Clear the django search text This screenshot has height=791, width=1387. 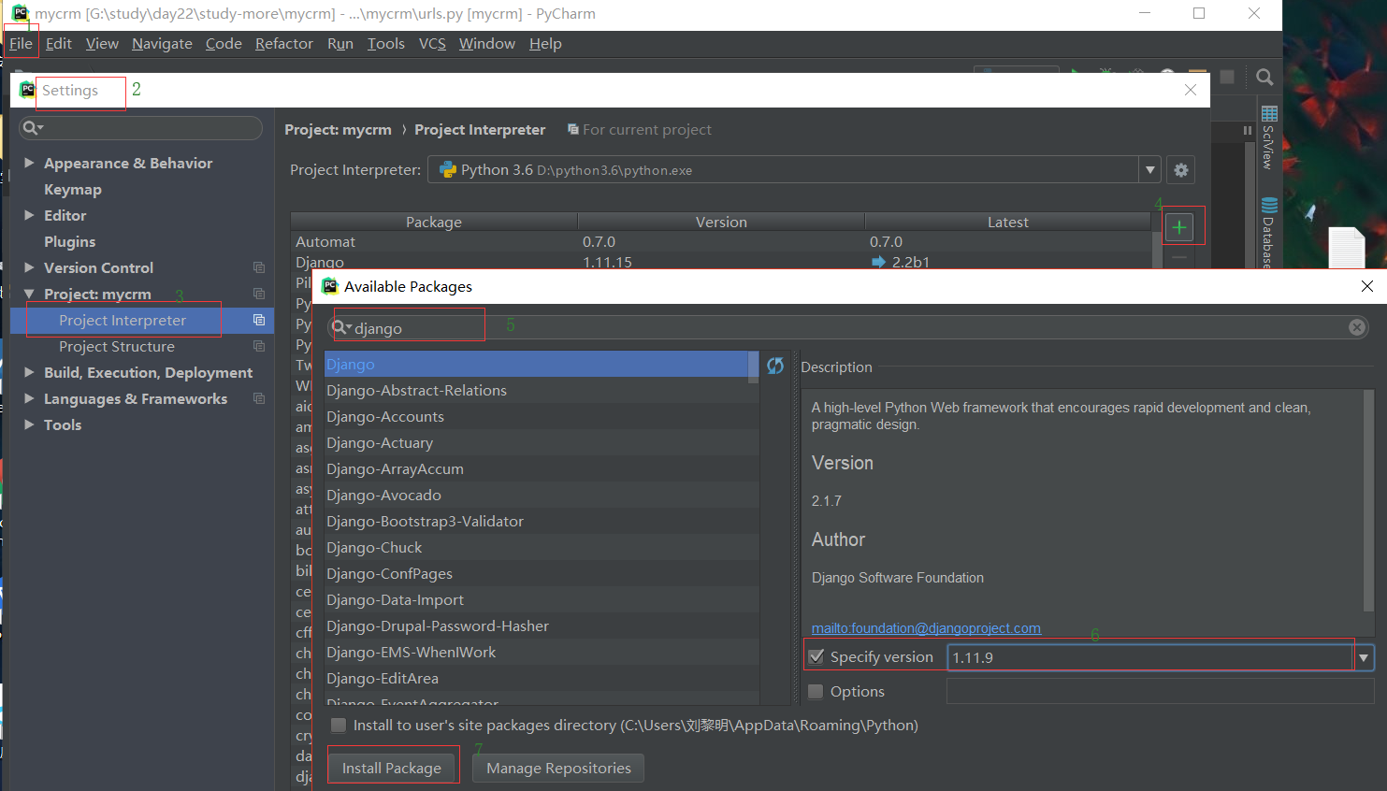(1357, 327)
